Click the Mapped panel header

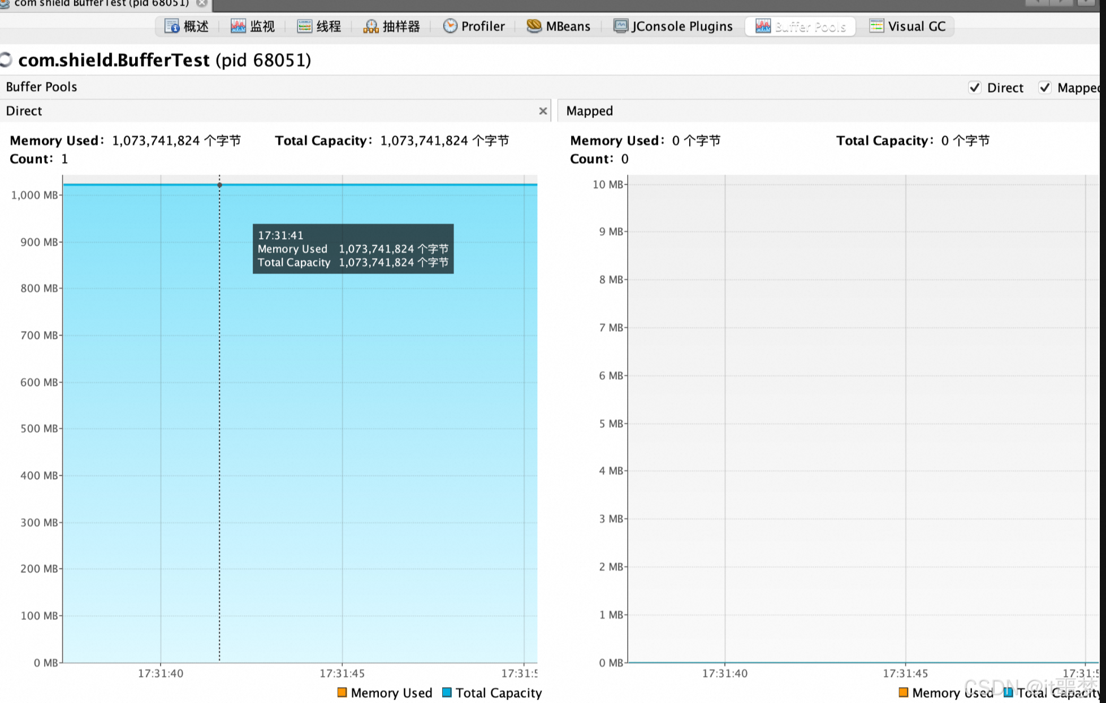click(590, 111)
